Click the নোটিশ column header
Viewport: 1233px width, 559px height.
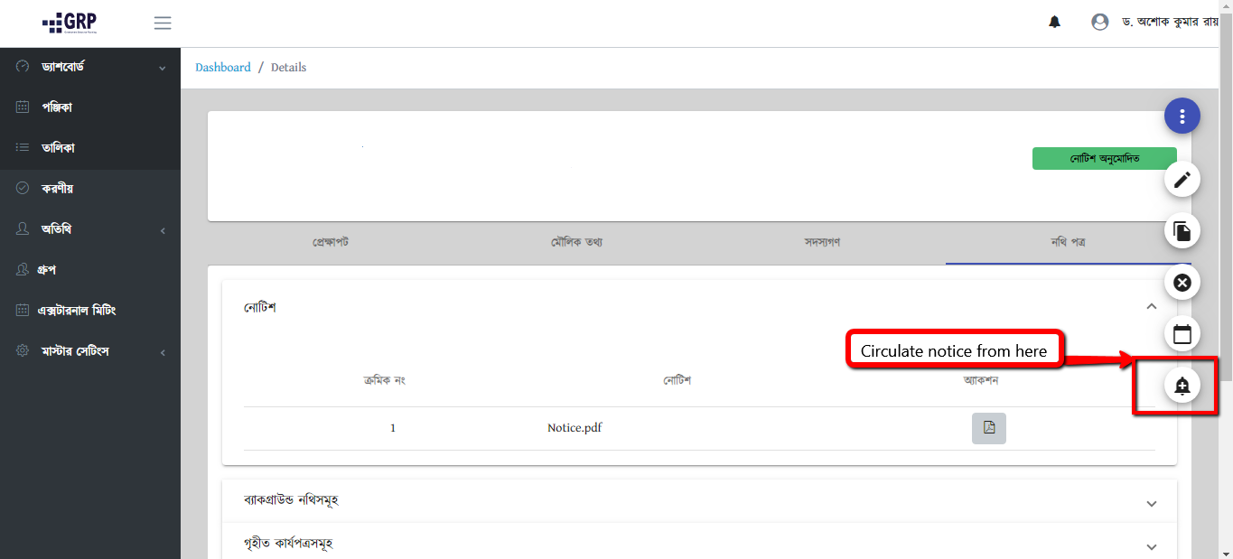point(677,380)
